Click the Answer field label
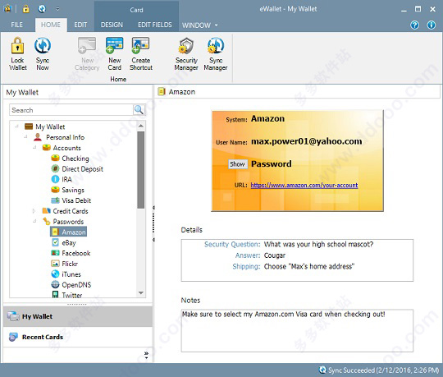This screenshot has width=443, height=377. point(248,255)
